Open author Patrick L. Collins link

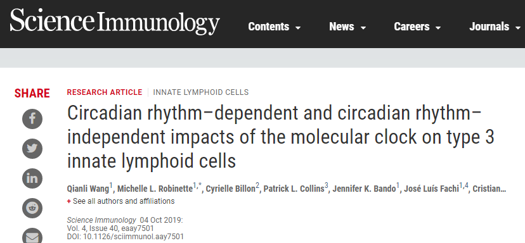[294, 189]
